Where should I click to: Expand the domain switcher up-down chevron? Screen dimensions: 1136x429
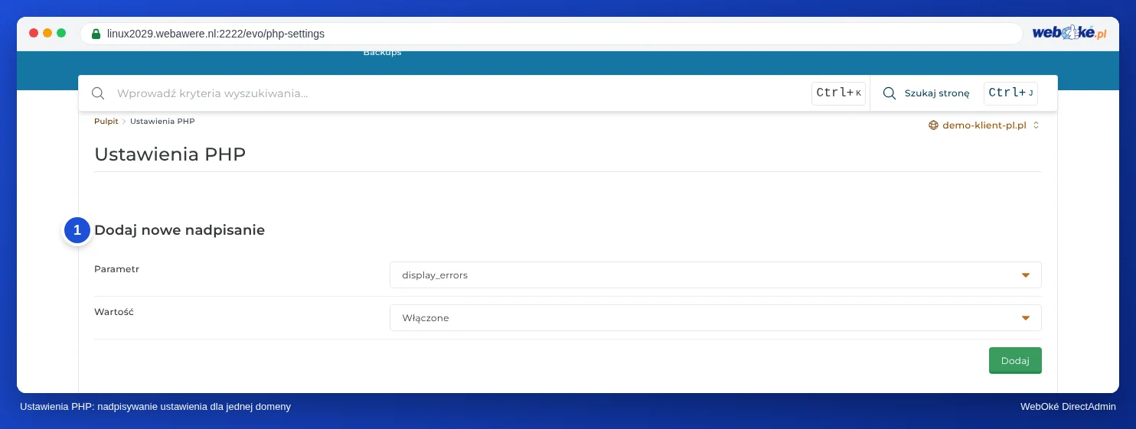1036,125
